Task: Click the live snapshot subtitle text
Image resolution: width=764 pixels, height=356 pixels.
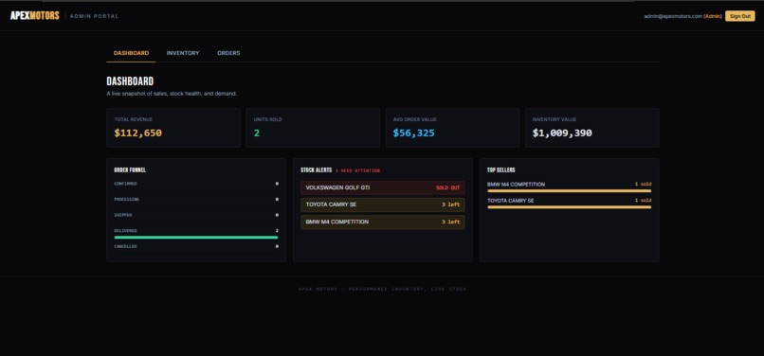Action: coord(172,94)
